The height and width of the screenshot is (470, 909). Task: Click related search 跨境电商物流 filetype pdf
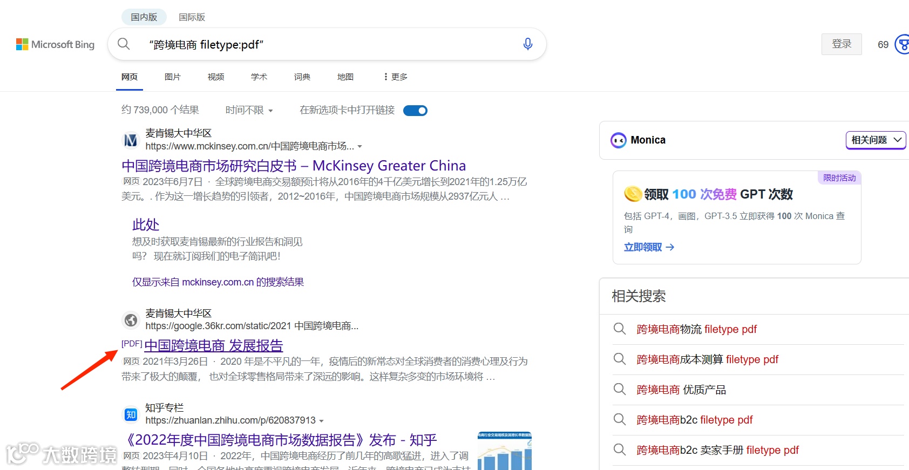click(697, 329)
